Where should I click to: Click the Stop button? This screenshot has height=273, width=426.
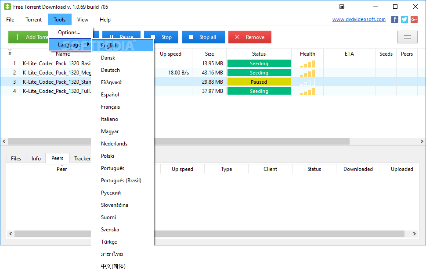coord(161,37)
